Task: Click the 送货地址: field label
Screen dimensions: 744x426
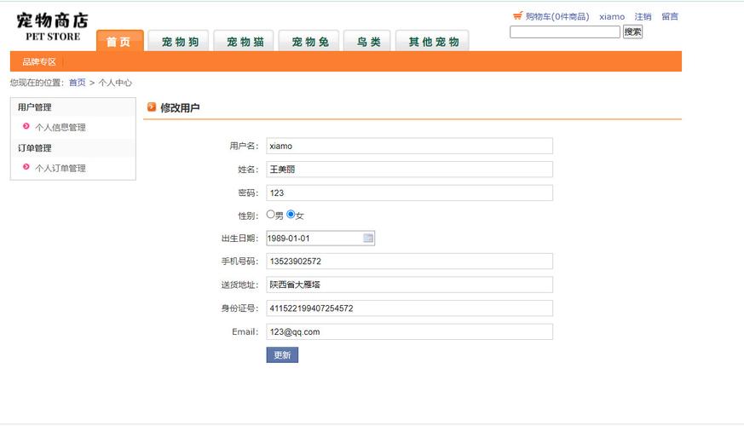Action: point(239,285)
